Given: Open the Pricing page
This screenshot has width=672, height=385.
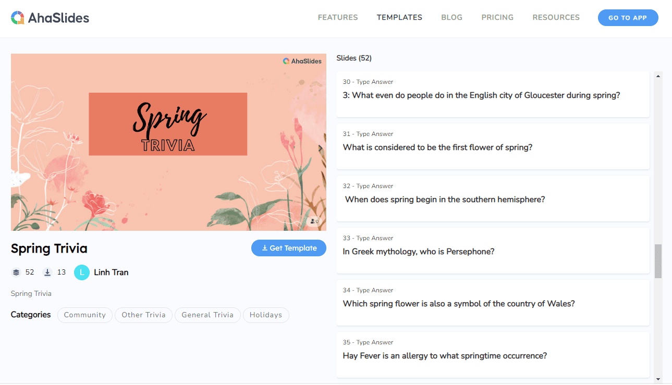Looking at the screenshot, I should (497, 17).
